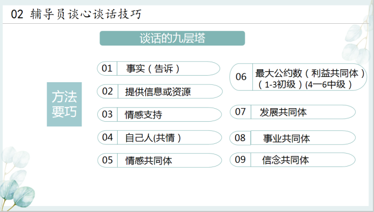Click the number 01 label
The image size is (374, 212).
[x=107, y=68]
